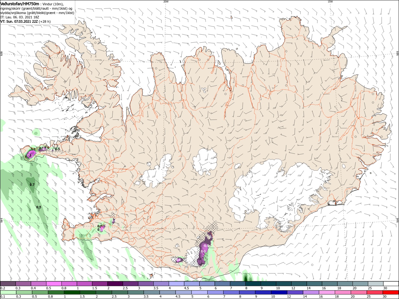Click the light purple 14 swatch in lower legend

click(x=311, y=292)
